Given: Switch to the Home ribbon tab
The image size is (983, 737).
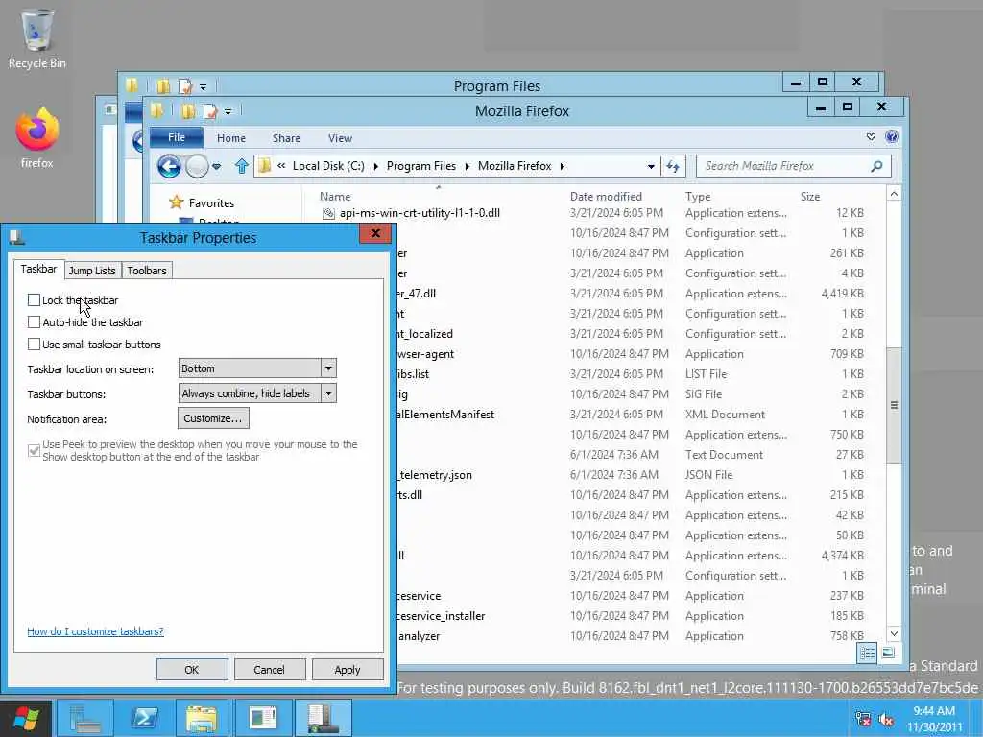Looking at the screenshot, I should click(230, 138).
